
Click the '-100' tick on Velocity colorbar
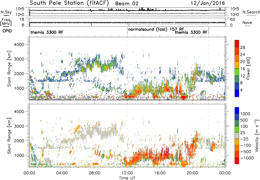click(246, 145)
